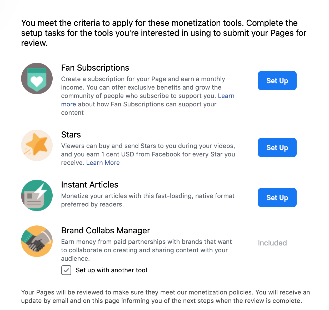Toggle the 'Set up with another tool' checkbox
The height and width of the screenshot is (310, 329).
click(66, 270)
